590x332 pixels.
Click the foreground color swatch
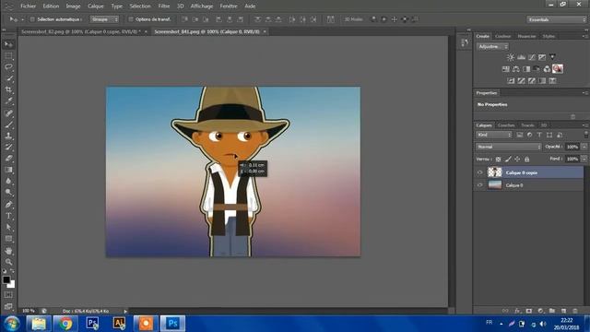click(x=6, y=279)
